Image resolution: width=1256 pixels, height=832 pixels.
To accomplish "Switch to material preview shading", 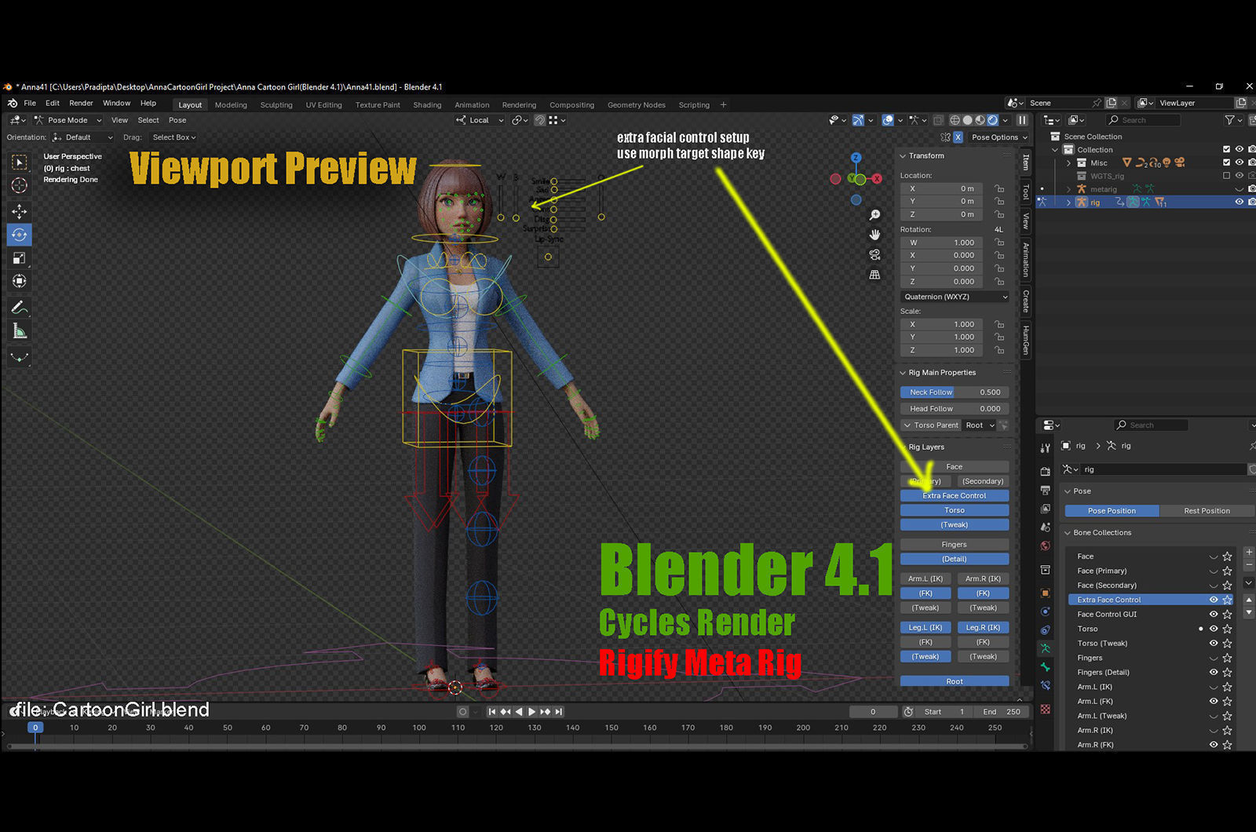I will point(980,120).
